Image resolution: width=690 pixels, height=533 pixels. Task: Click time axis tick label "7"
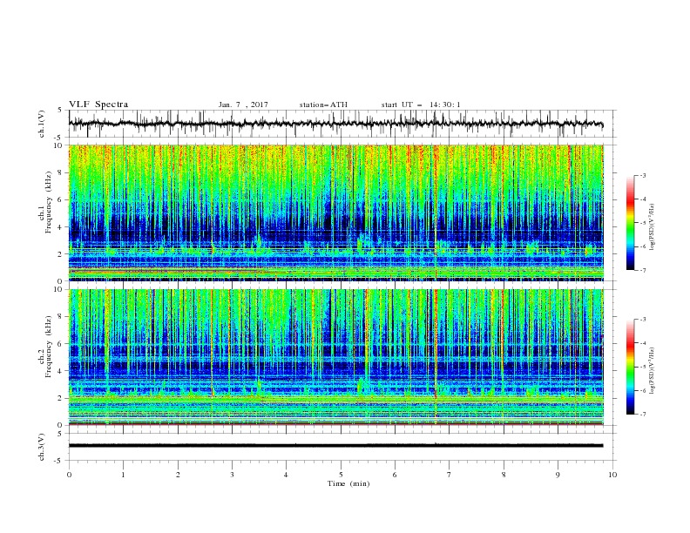(x=450, y=475)
